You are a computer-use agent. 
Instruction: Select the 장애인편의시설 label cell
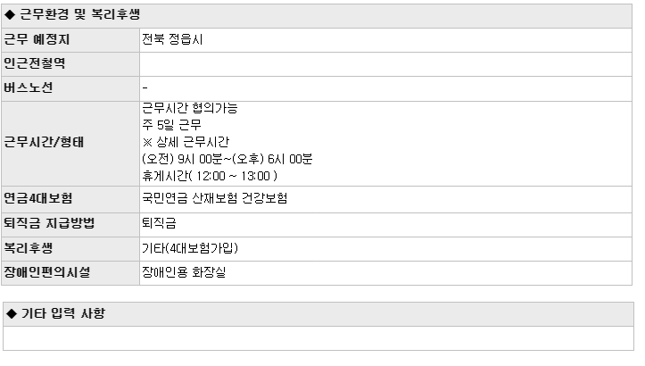70,273
